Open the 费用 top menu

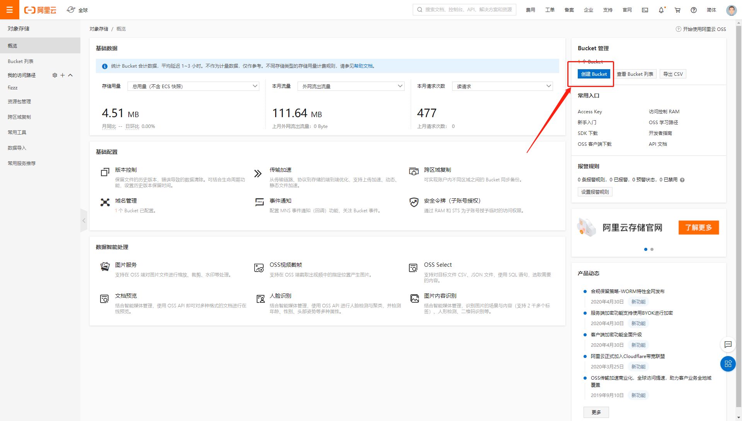[531, 10]
